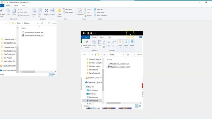Click Copy icon in the front window ribbon

point(94,43)
